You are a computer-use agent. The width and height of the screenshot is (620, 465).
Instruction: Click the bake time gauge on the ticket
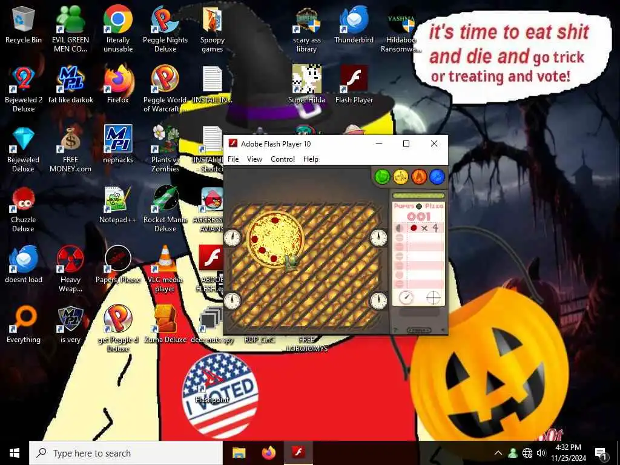click(406, 297)
